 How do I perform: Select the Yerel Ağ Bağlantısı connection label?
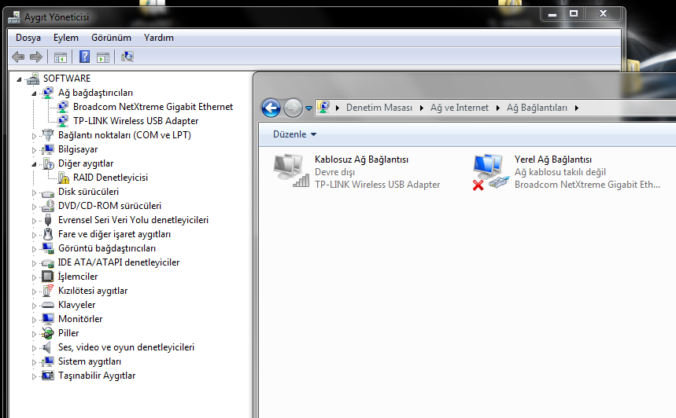[552, 159]
